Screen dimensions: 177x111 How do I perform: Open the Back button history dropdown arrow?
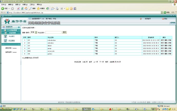9,8
